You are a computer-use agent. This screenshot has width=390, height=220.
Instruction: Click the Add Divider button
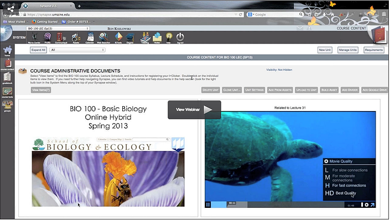tap(350, 90)
